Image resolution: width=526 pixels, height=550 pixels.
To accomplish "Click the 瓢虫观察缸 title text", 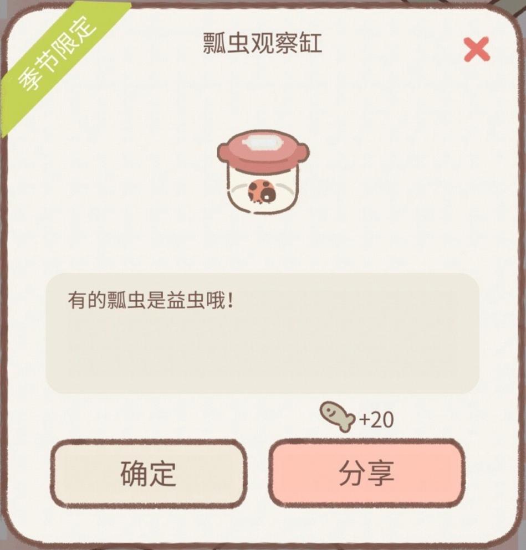I will (x=263, y=44).
